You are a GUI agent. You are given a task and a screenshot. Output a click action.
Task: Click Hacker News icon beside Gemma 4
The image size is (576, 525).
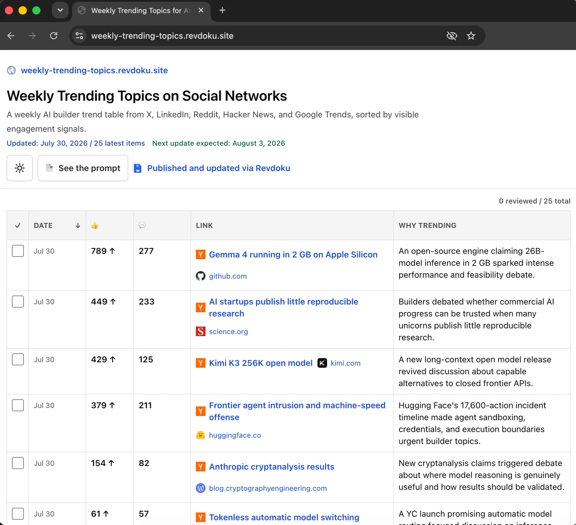(201, 254)
